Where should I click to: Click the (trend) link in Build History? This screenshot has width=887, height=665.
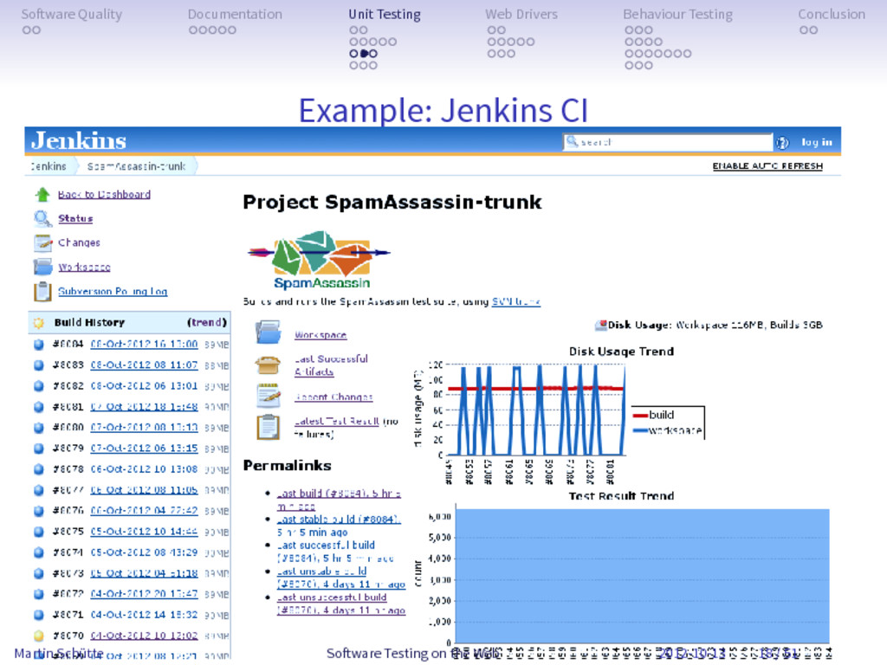tap(207, 322)
